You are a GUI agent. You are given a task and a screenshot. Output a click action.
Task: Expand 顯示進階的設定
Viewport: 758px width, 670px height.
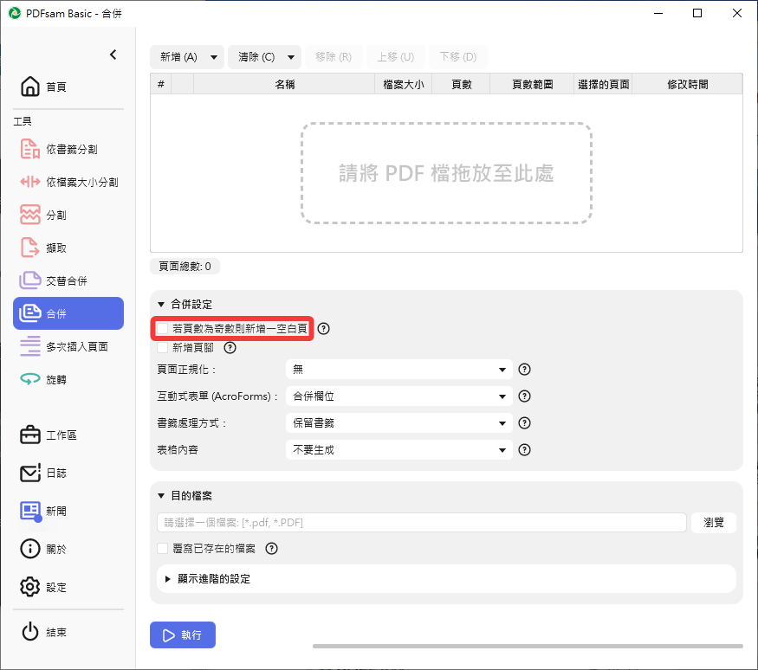click(x=168, y=579)
